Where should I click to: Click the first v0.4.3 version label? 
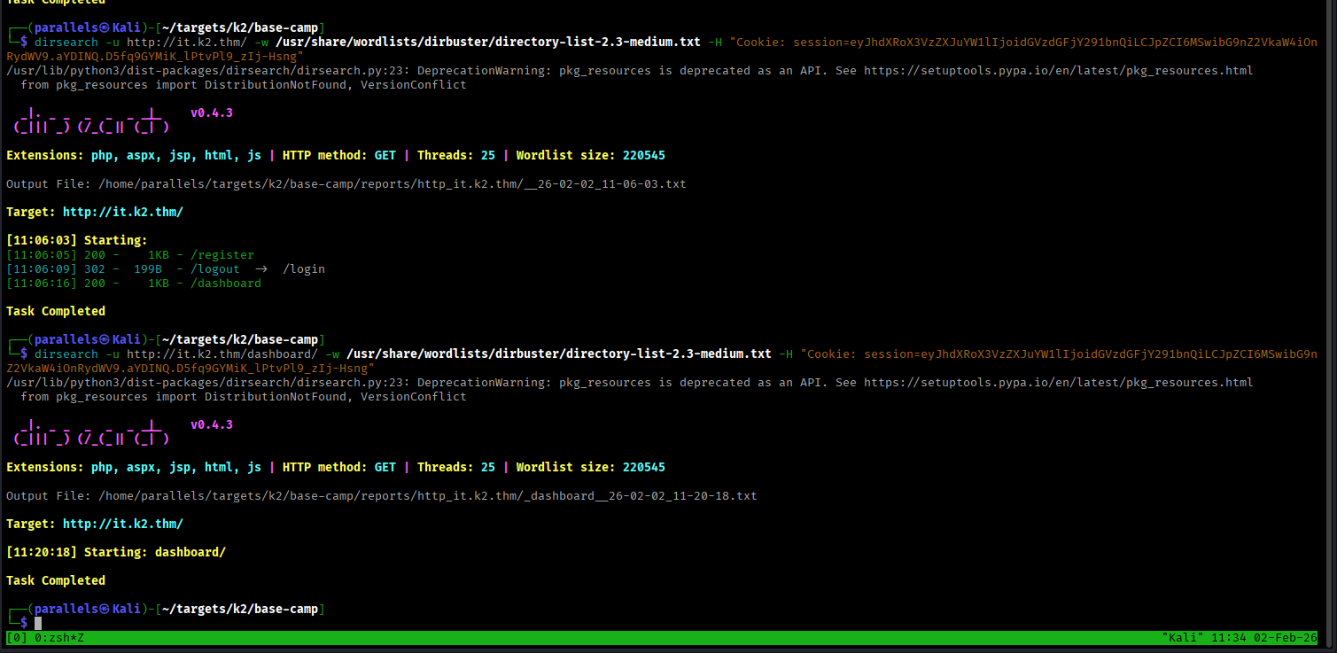(211, 113)
